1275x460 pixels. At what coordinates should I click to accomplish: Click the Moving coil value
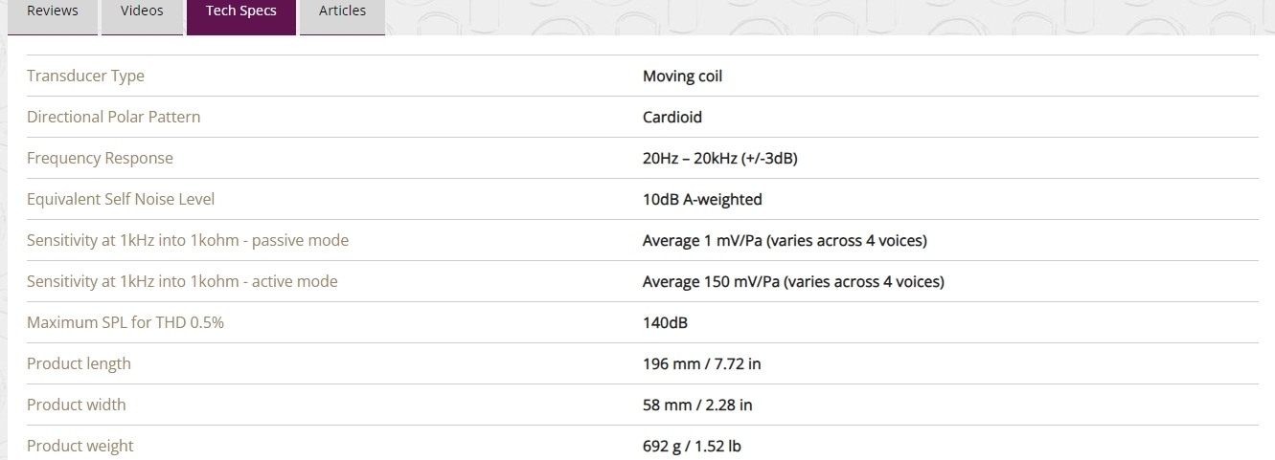(682, 77)
